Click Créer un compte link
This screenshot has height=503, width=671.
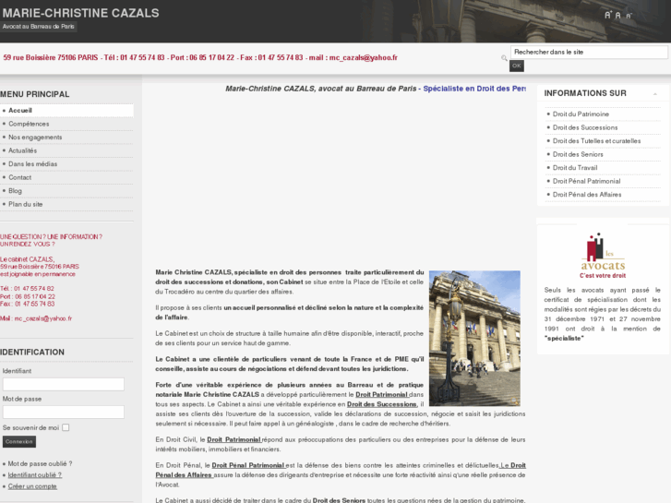click(x=32, y=486)
